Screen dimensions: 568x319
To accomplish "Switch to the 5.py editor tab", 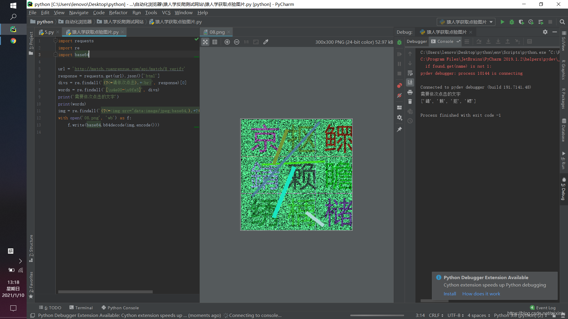I will click(49, 32).
